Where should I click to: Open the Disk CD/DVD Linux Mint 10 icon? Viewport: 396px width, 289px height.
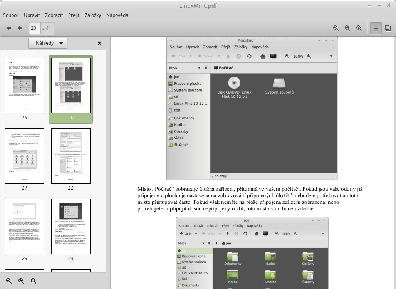tap(234, 87)
